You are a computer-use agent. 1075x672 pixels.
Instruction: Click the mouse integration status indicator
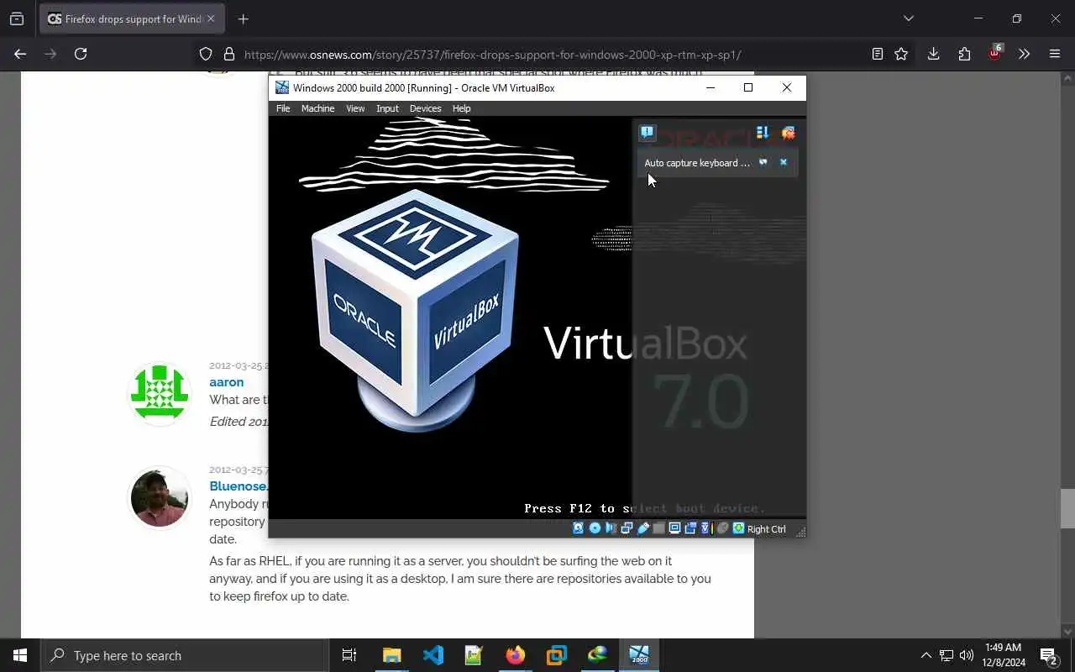pos(722,528)
